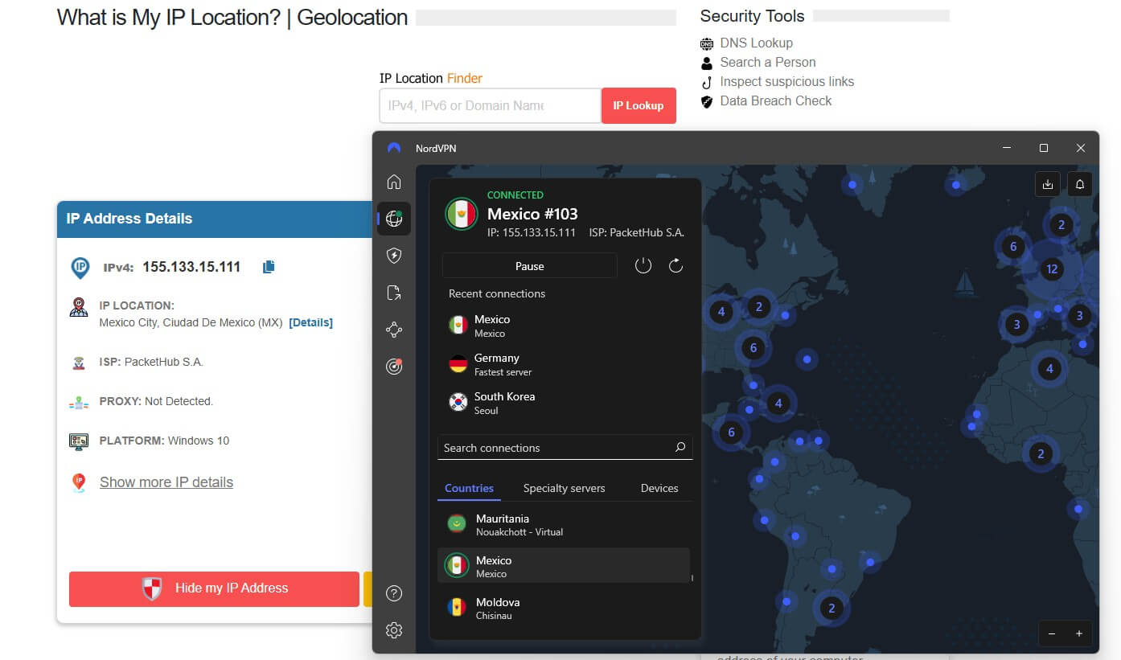1121x660 pixels.
Task: Click the Search a Person icon
Action: tap(707, 63)
